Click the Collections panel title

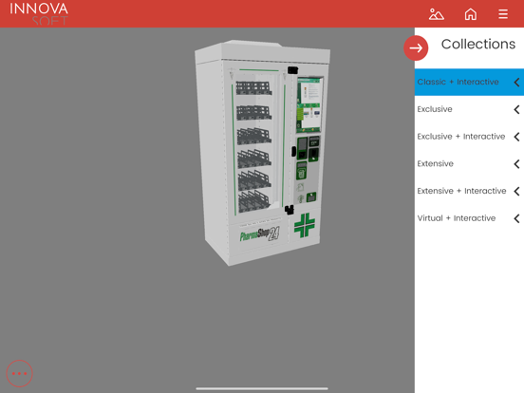pyautogui.click(x=477, y=44)
